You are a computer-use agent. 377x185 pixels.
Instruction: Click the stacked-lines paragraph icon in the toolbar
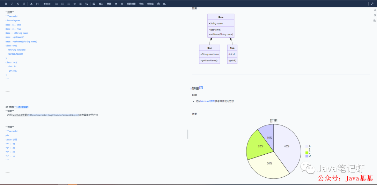point(81,4)
